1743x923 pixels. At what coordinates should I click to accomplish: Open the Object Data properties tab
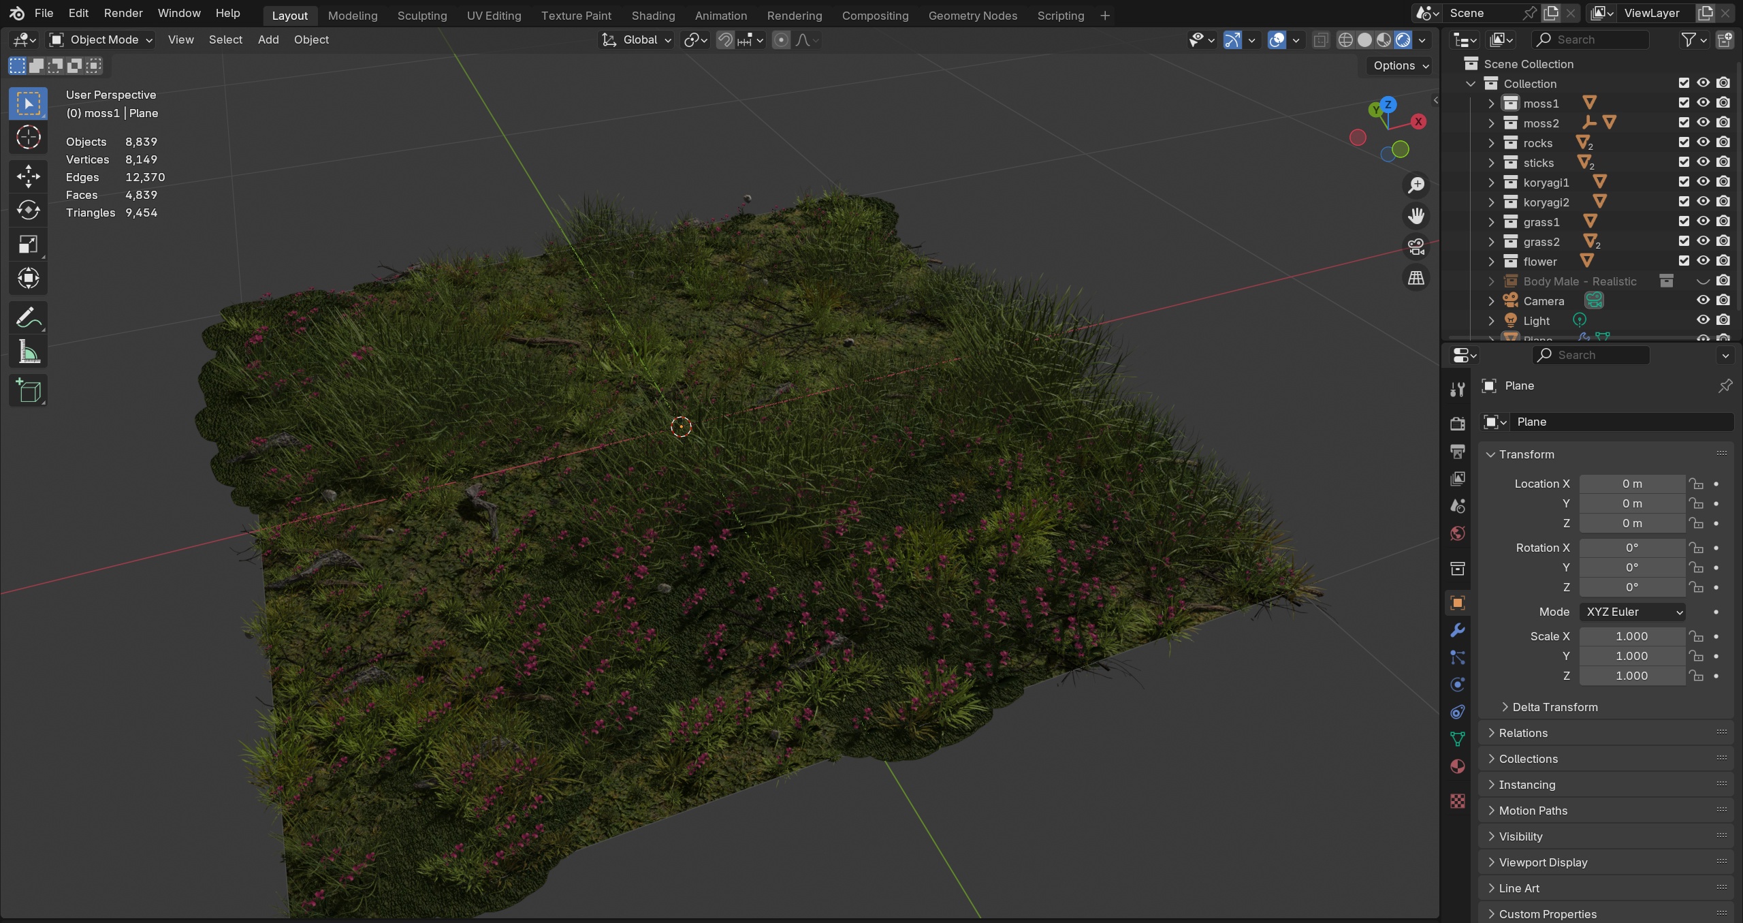pyautogui.click(x=1457, y=739)
